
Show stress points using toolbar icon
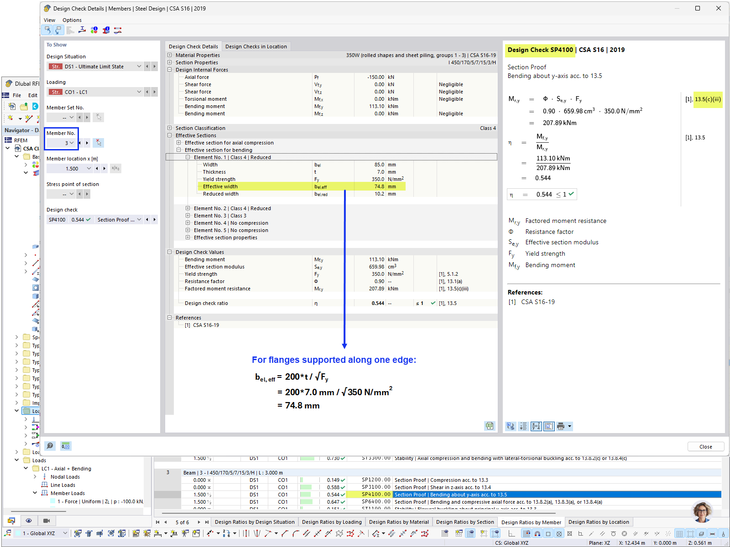(82, 30)
